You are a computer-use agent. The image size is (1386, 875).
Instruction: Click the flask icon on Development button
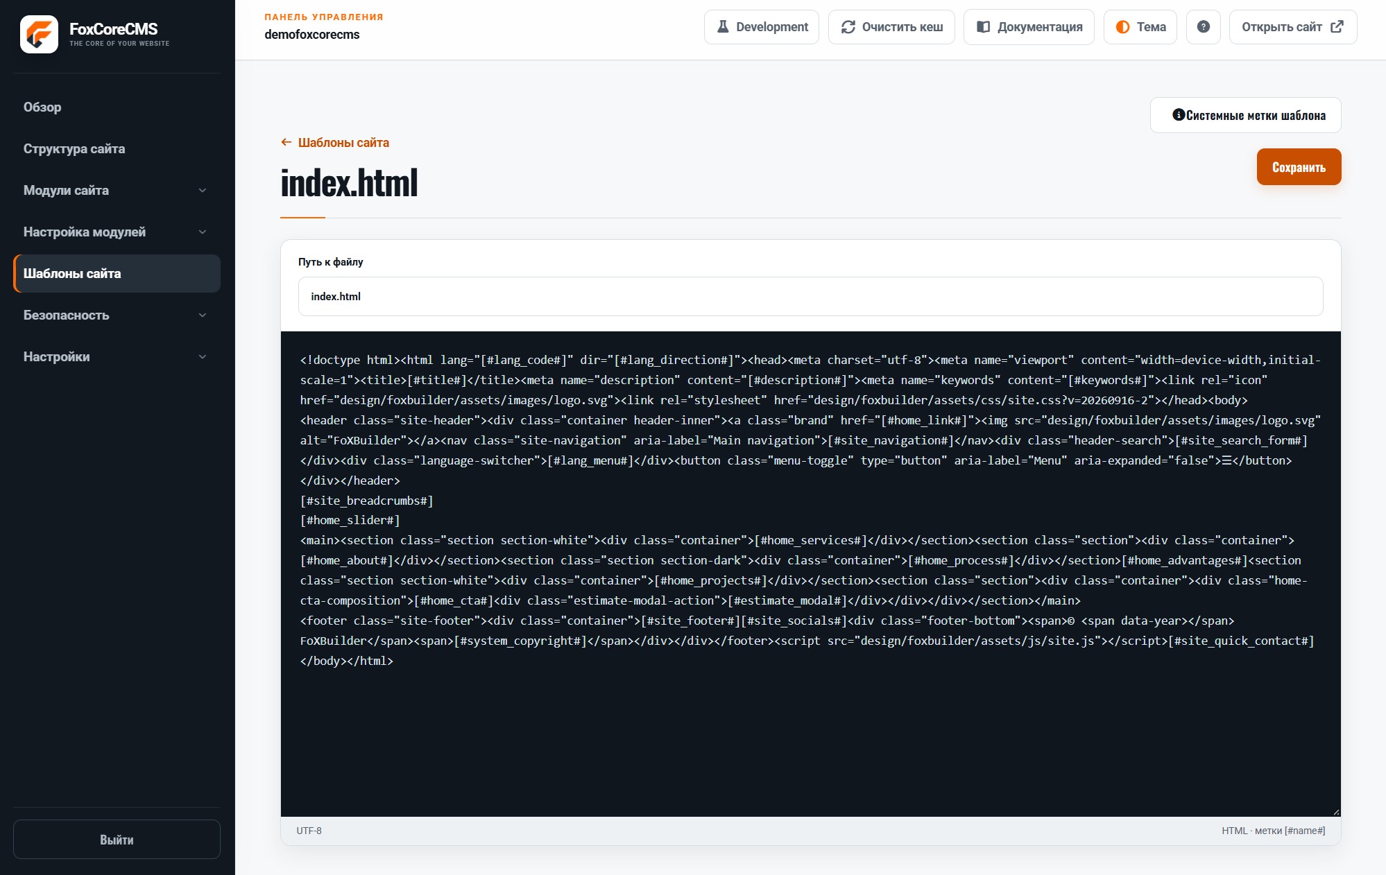(x=723, y=27)
